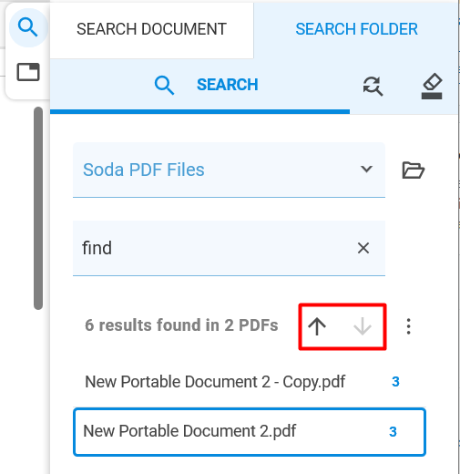Screen dimensions: 460x474
Task: Open the search and replace tool
Action: click(x=373, y=87)
